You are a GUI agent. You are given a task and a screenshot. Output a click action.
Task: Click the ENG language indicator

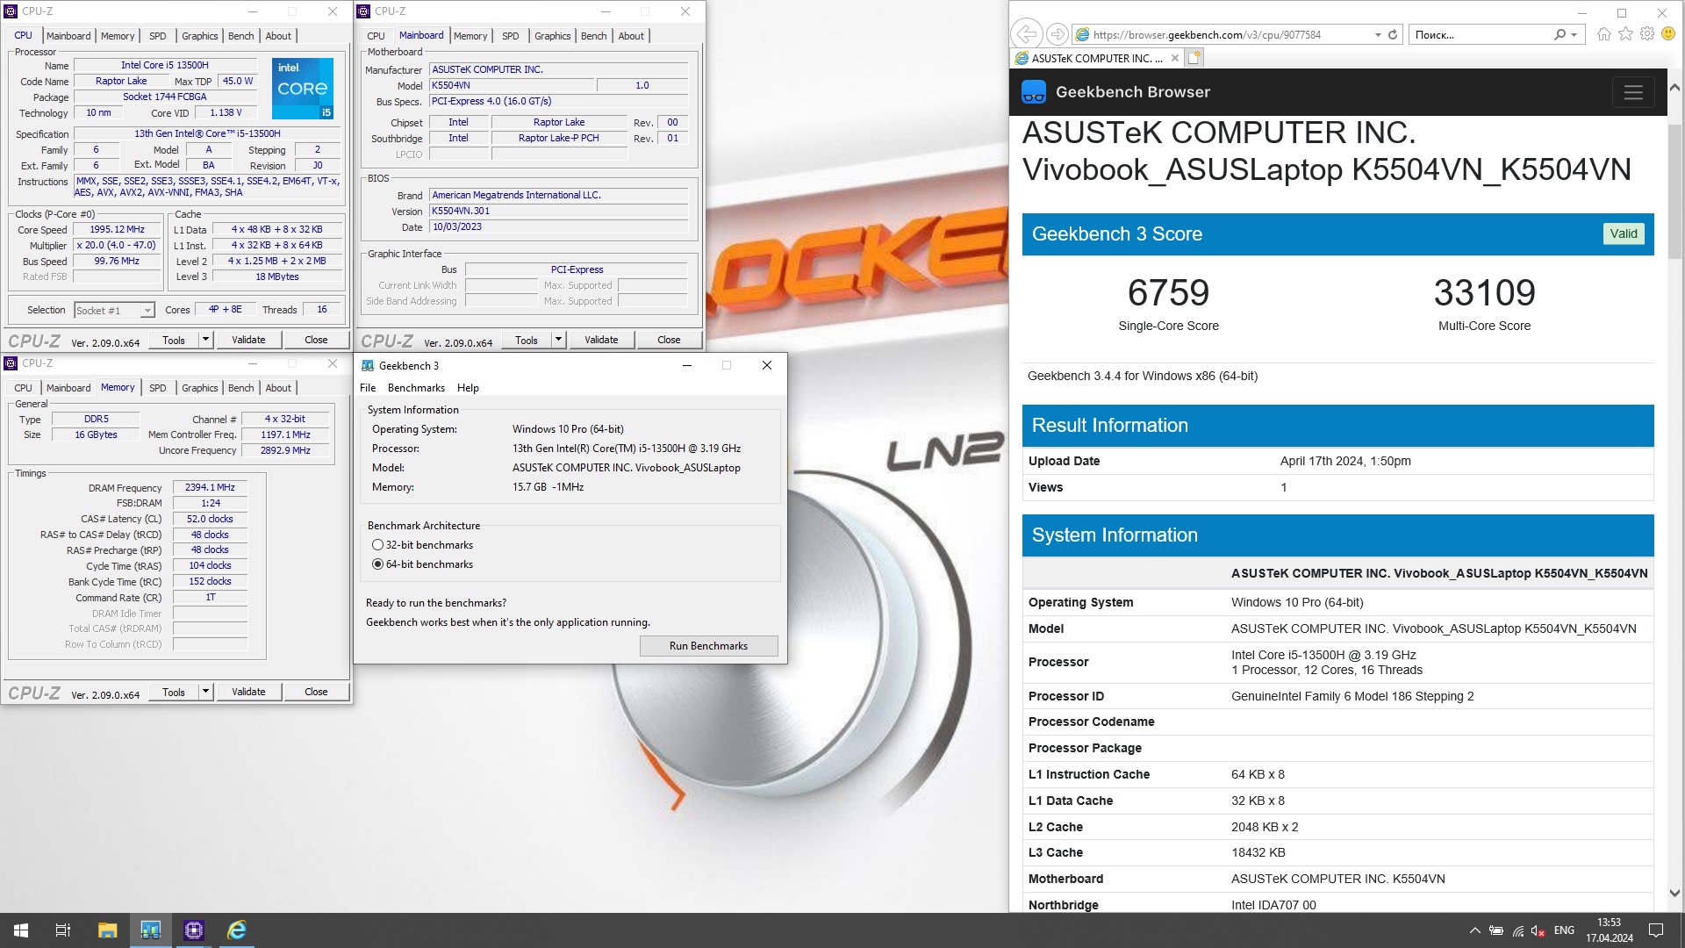[1564, 930]
